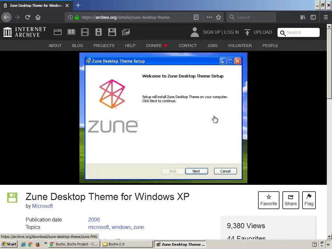
Task: Click SIGN UP link
Action: (211, 32)
